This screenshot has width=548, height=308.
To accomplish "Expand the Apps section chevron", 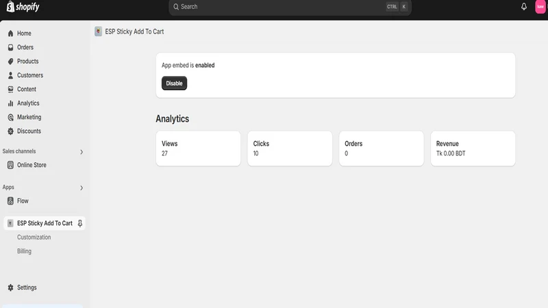I will (82, 188).
